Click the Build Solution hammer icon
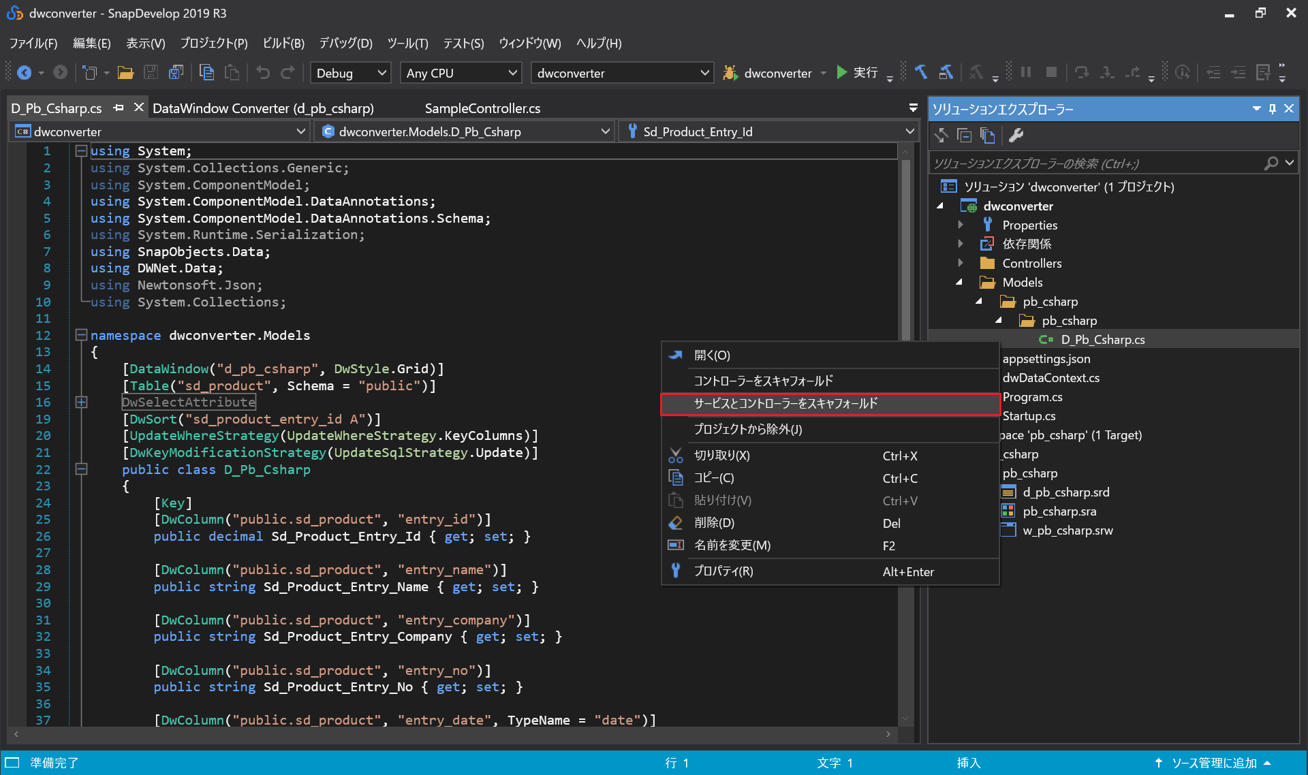The height and width of the screenshot is (775, 1308). 921,73
